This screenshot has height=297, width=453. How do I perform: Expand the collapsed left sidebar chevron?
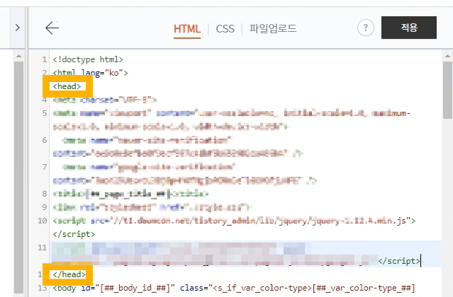(x=17, y=28)
